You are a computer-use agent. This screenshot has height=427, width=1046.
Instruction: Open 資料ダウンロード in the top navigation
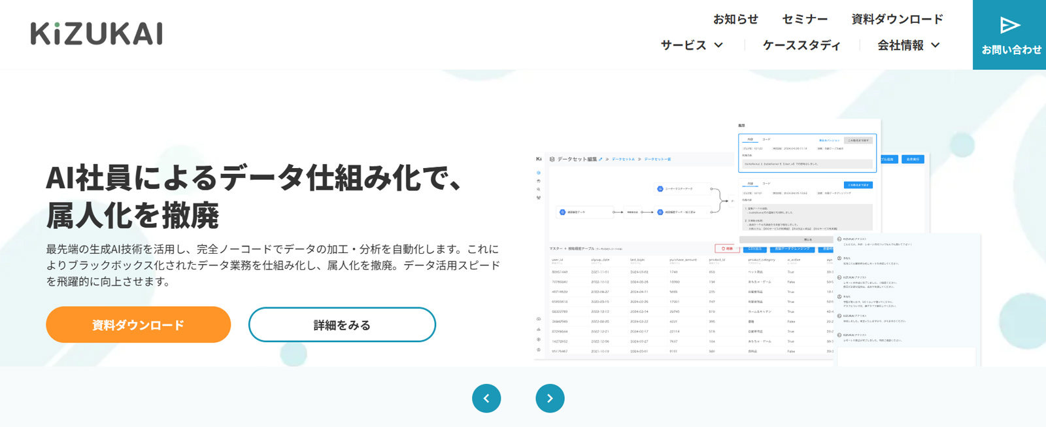897,19
